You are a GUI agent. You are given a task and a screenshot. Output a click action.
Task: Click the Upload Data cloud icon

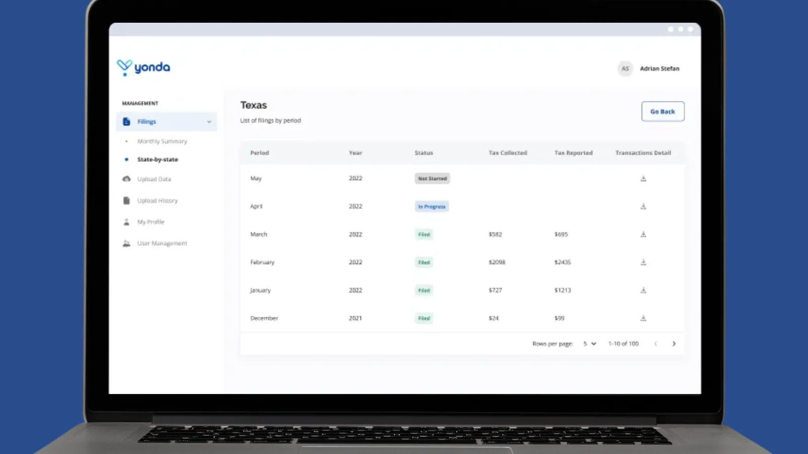click(x=126, y=179)
